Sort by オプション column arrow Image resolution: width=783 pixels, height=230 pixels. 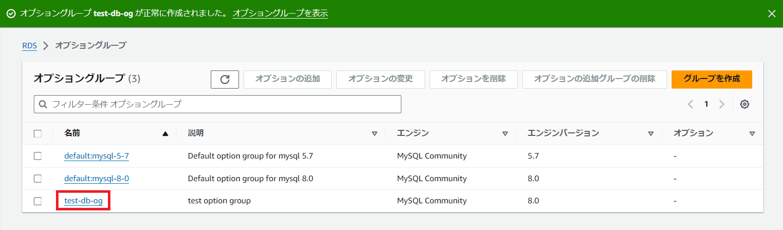pyautogui.click(x=752, y=133)
